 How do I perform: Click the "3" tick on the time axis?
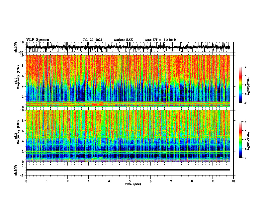pos(88,181)
